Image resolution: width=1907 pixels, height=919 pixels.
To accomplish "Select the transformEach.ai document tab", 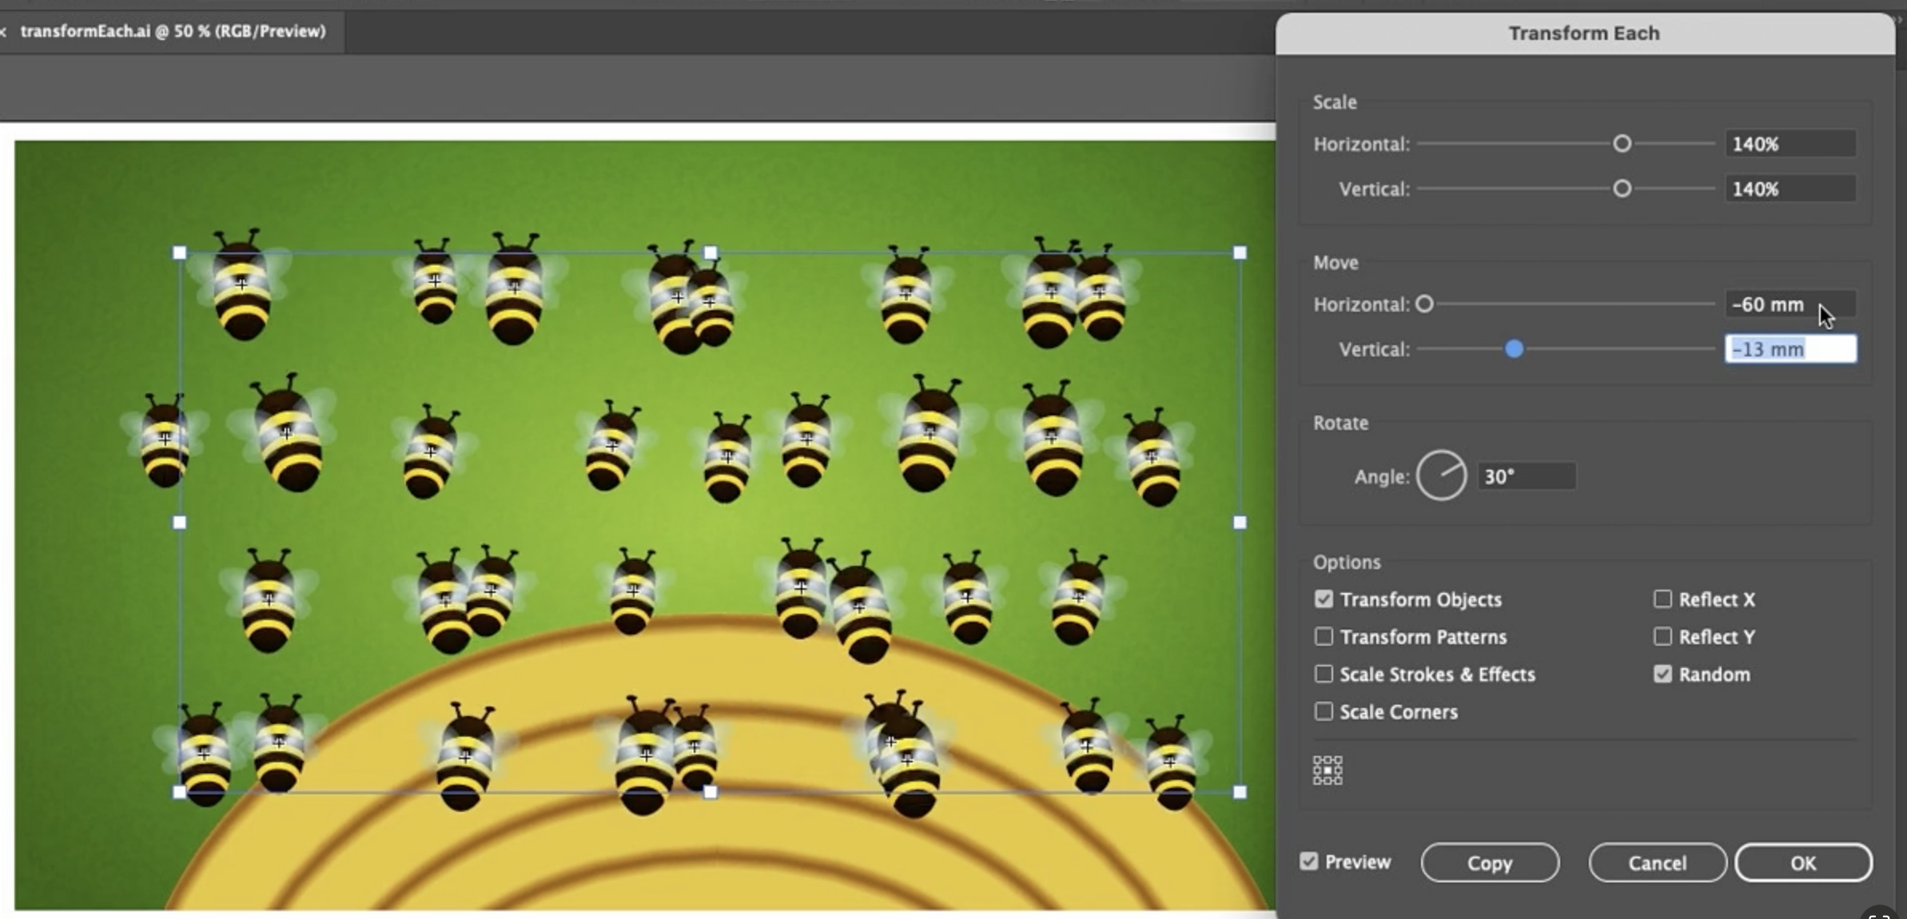I will click(x=173, y=31).
